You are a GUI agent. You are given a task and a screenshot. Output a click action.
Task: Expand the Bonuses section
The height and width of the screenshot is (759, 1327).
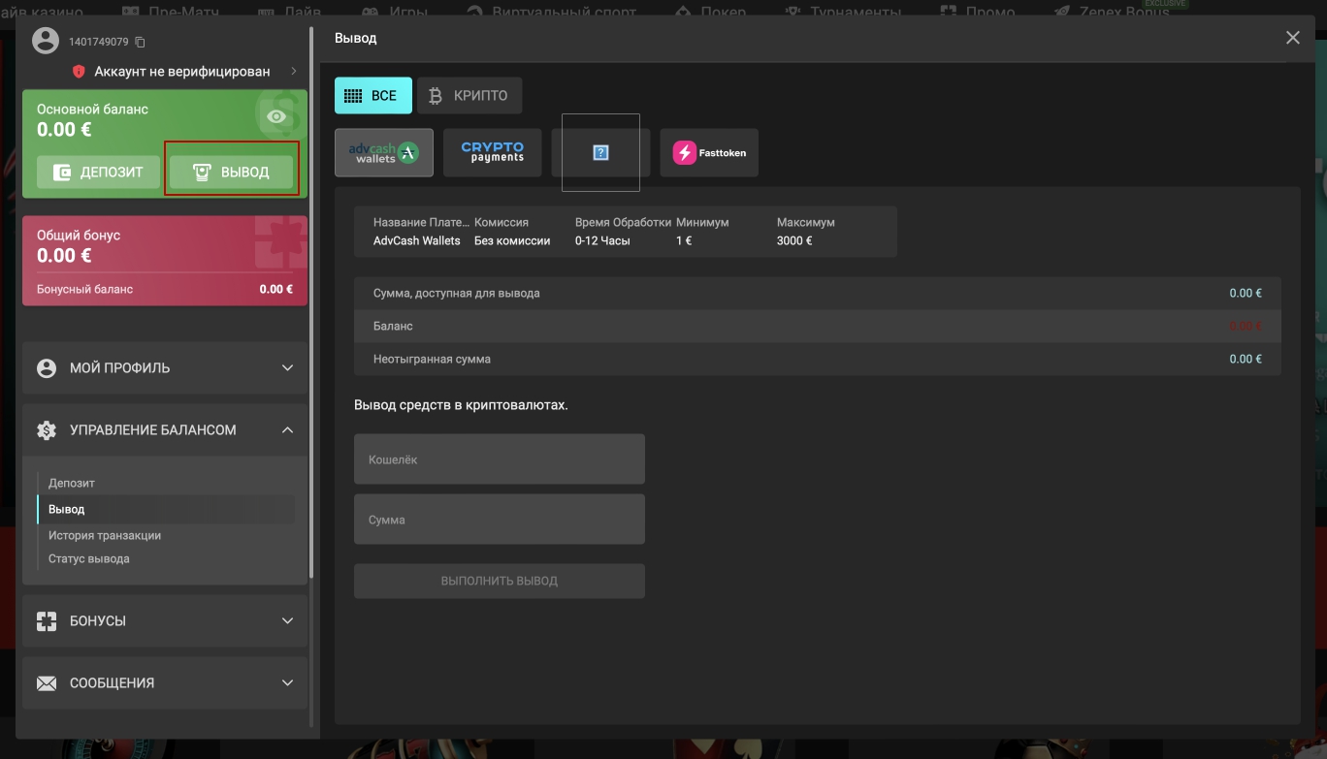click(x=165, y=621)
